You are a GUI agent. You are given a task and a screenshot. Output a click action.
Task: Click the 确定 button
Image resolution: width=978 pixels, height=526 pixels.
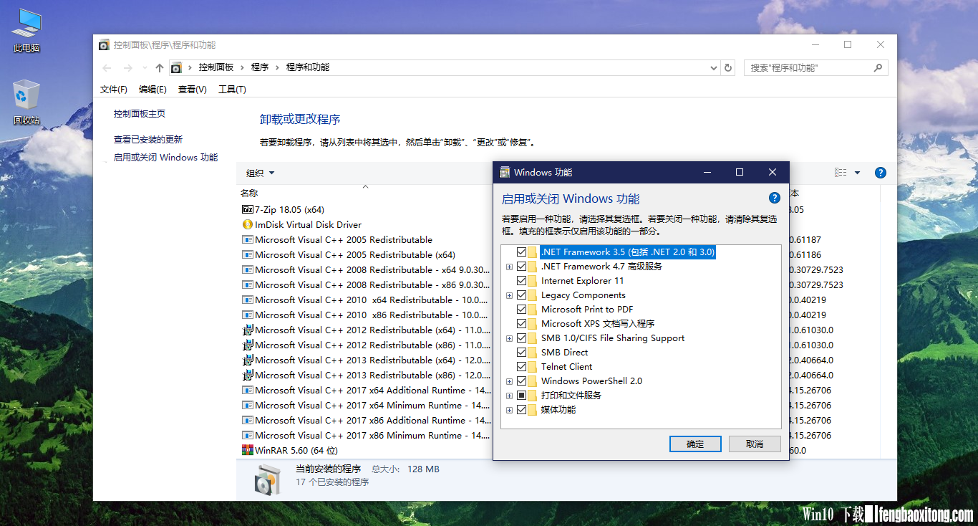[x=695, y=444]
